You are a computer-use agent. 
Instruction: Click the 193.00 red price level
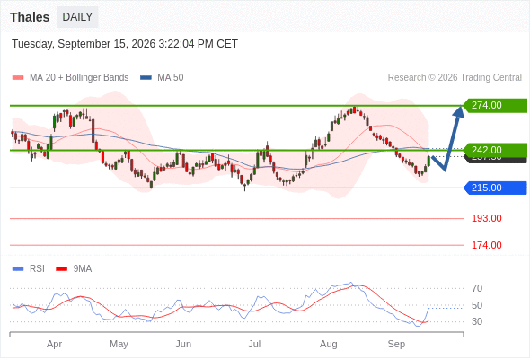coord(486,218)
